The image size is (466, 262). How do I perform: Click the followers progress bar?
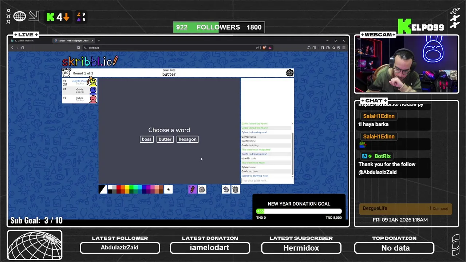219,27
